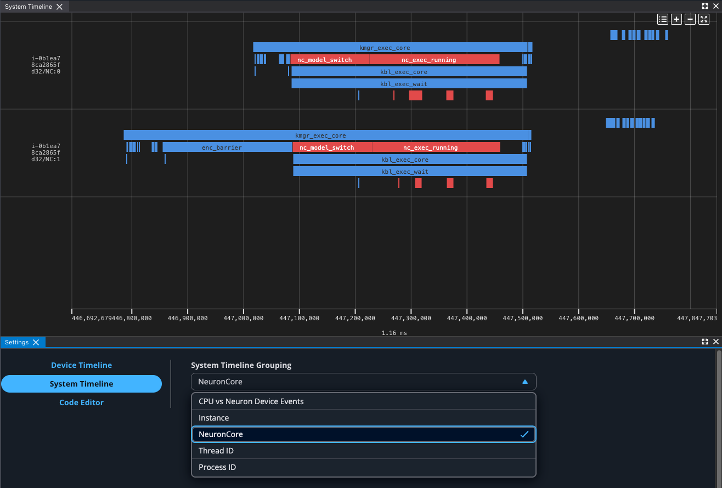Select the kmgr_exec_core bar on NC:0
The height and width of the screenshot is (488, 722).
(x=384, y=48)
